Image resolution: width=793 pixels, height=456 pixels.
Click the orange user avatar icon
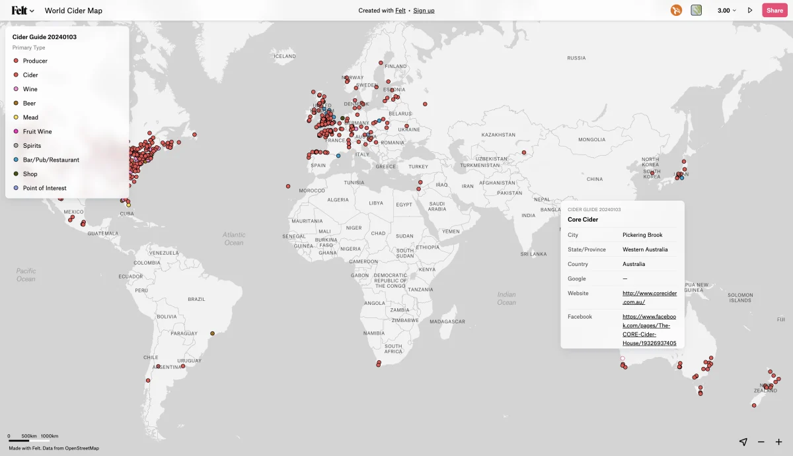pos(676,11)
